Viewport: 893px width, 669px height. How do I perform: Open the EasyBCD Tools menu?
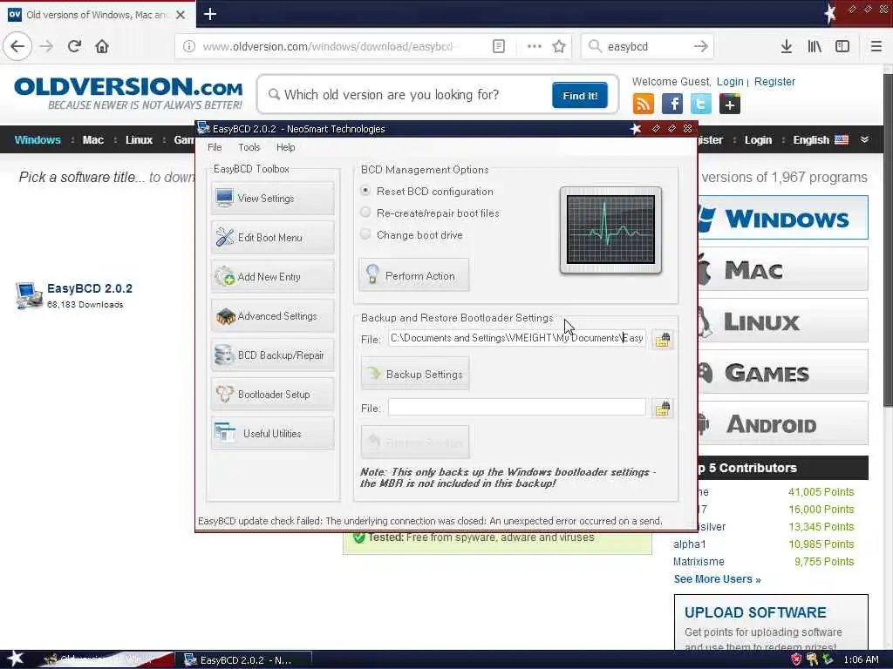[249, 147]
